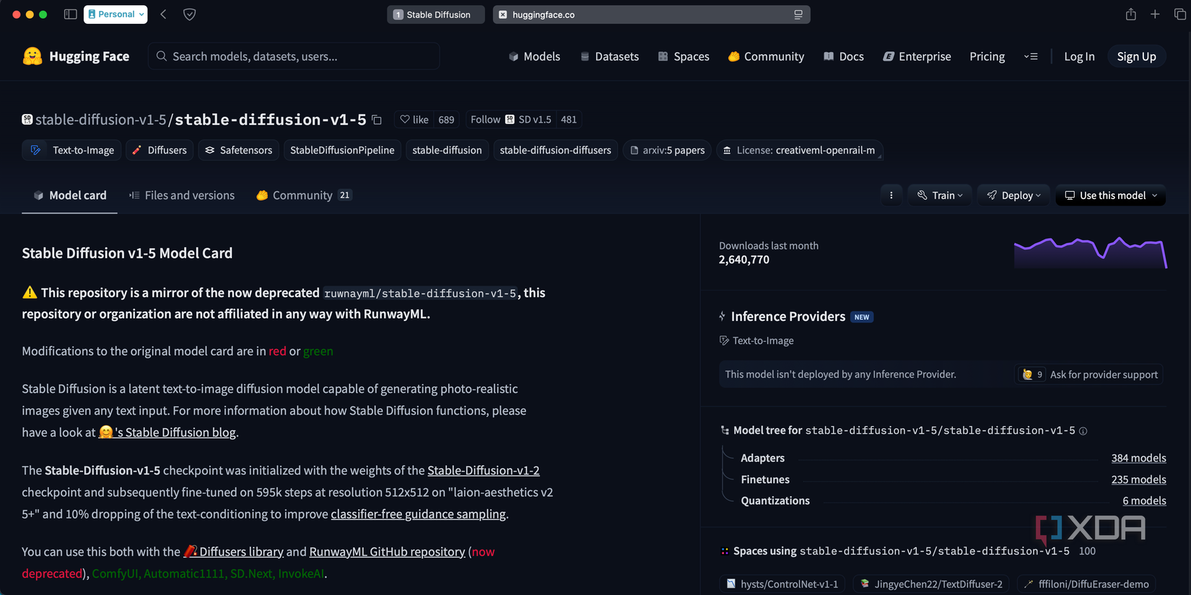The width and height of the screenshot is (1191, 595).
Task: Open the Stable-Diffusion-v1-2 link
Action: [x=484, y=470]
